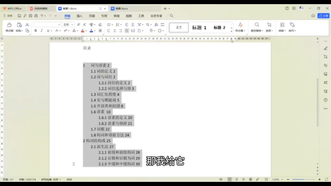Viewport: 331px width, 186px height.
Task: Click the Align Left paragraph icon
Action: tap(108, 30)
